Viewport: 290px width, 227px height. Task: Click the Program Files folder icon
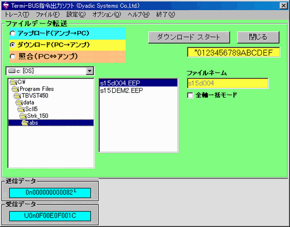coord(15,89)
